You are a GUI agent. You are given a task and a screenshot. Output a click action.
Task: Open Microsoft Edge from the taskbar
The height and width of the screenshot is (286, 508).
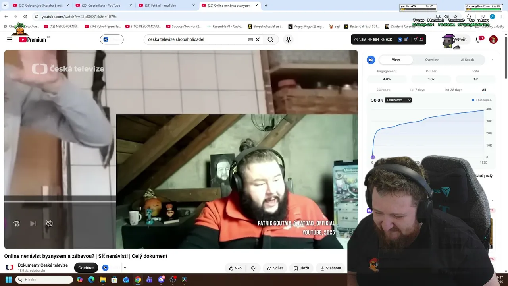click(91, 280)
